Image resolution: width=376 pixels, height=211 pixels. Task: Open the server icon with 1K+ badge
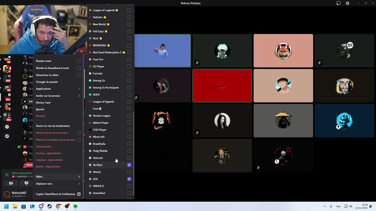tap(7, 97)
